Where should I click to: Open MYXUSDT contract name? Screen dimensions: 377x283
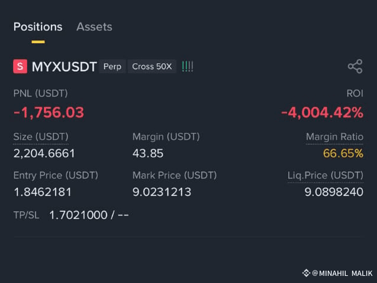tap(64, 66)
